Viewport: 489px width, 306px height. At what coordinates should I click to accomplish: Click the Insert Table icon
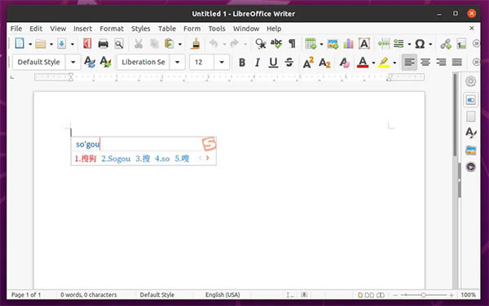click(311, 44)
